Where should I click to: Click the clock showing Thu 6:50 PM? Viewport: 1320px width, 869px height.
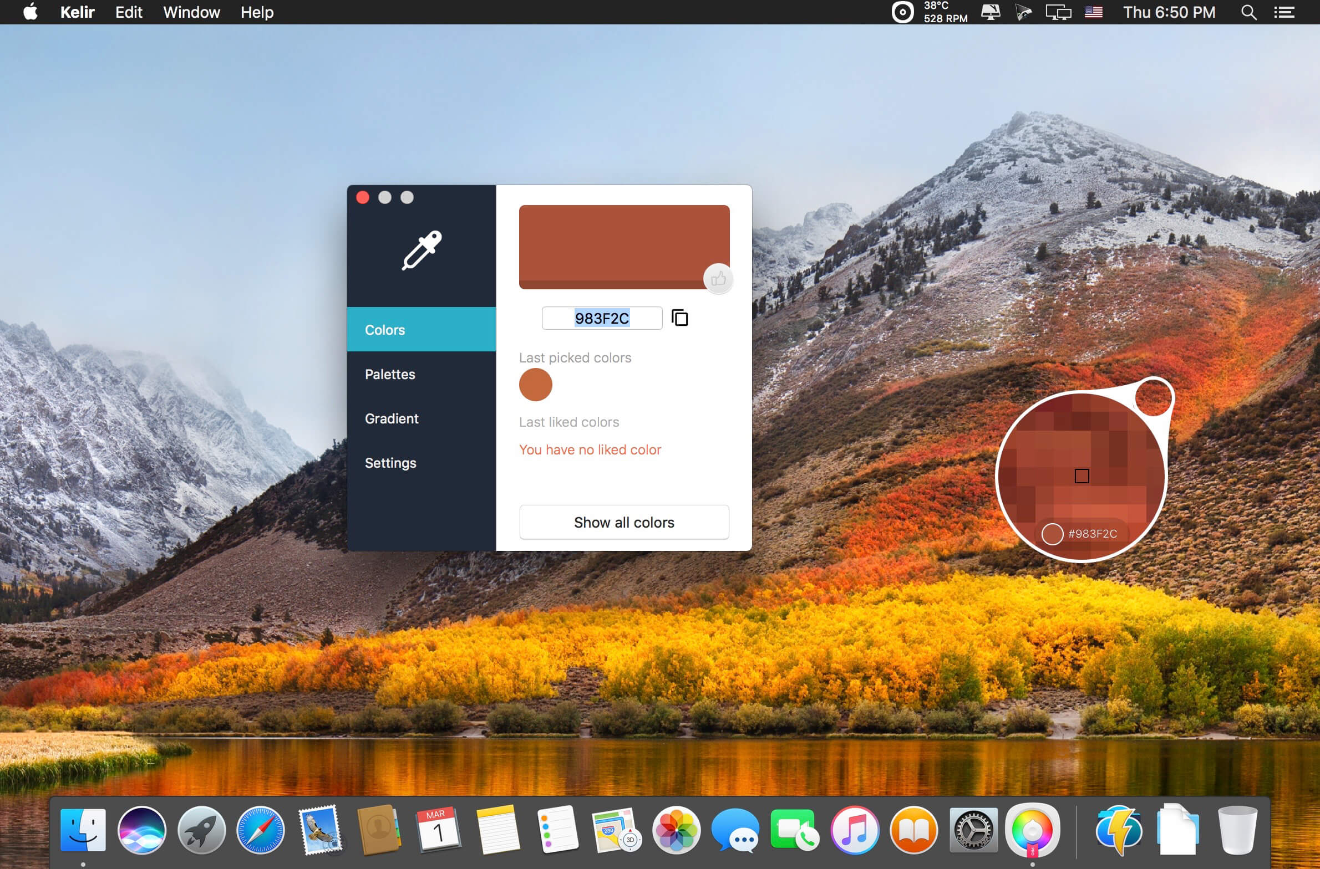coord(1169,12)
